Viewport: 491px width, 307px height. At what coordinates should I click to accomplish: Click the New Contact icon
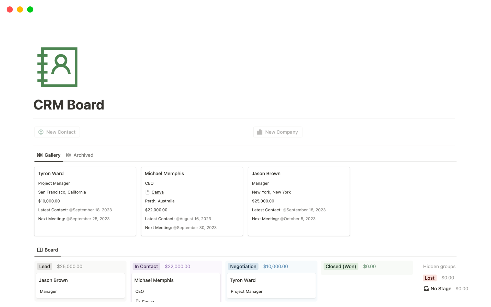pyautogui.click(x=40, y=132)
